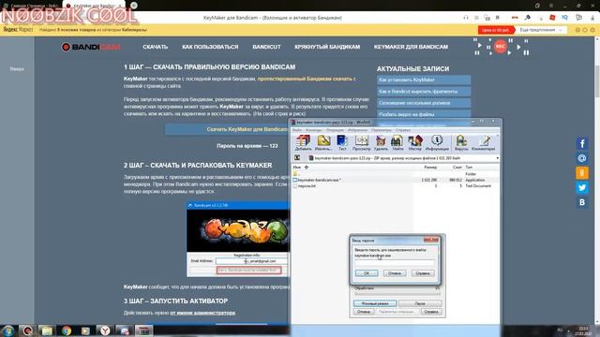Open Yandex Browser from the taskbar
The height and width of the screenshot is (337, 600).
click(x=104, y=330)
